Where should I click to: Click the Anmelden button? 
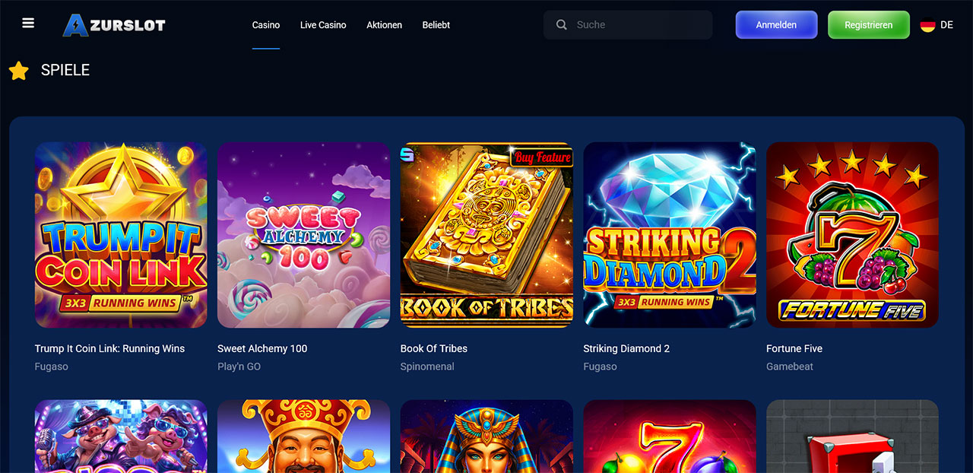pos(776,25)
